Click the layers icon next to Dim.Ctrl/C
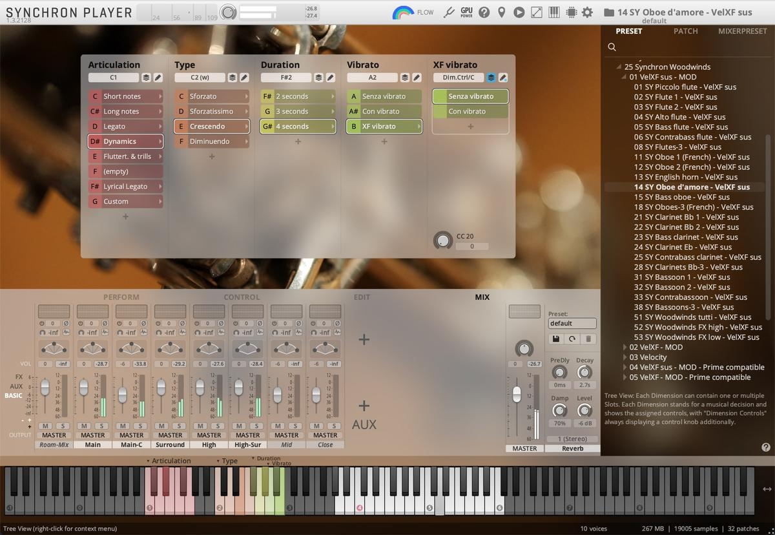The image size is (775, 535). click(491, 78)
